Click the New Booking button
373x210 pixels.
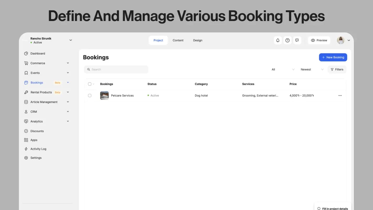coord(333,57)
